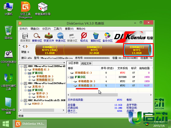171x128 pixels.
Task: Collapse the HD2 MsftVirtualDisk node
Action: (21, 100)
